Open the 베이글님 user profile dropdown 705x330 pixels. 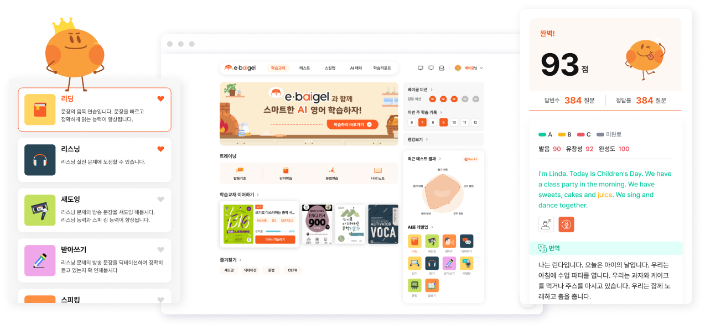[x=469, y=68]
